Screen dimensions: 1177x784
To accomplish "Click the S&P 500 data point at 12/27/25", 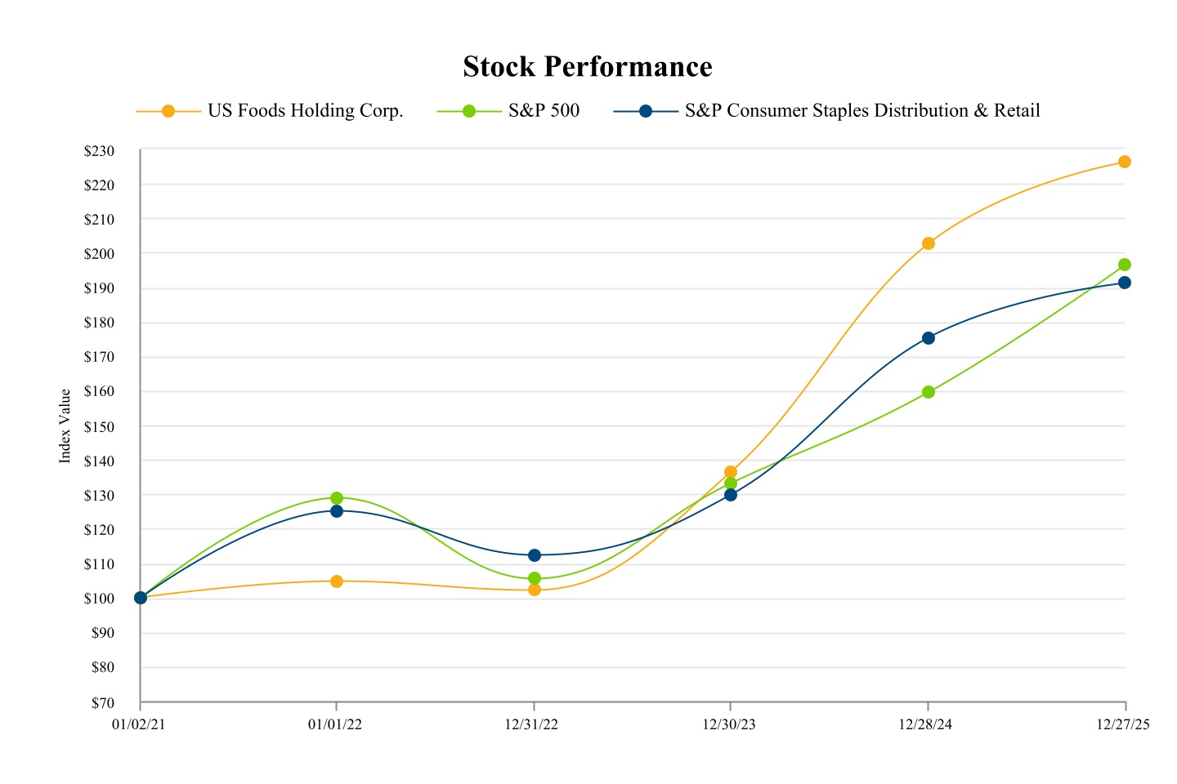I will [1125, 265].
